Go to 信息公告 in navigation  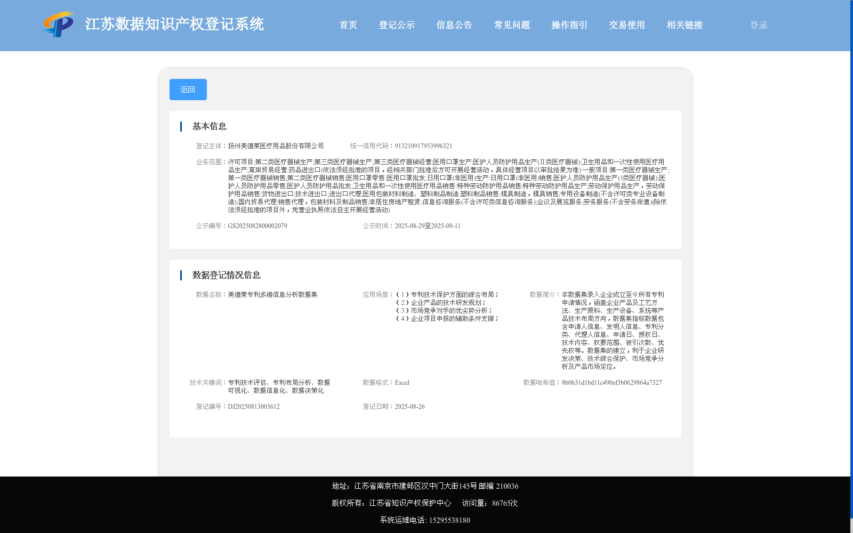[x=454, y=25]
